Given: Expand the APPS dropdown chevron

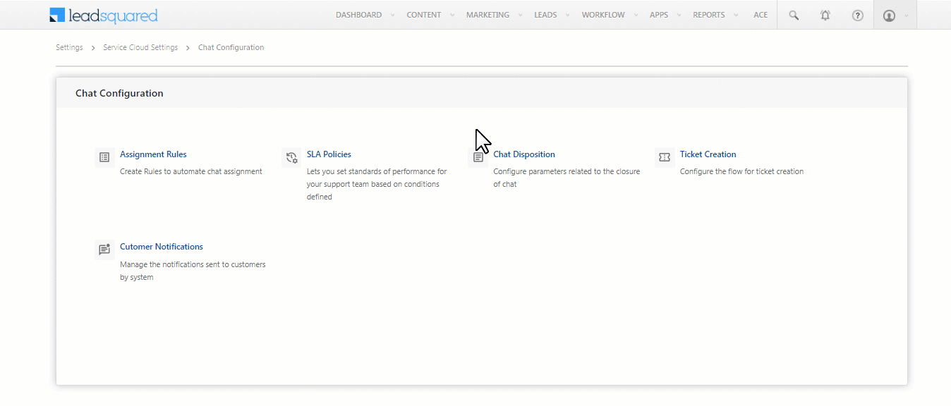Looking at the screenshot, I should pyautogui.click(x=679, y=14).
